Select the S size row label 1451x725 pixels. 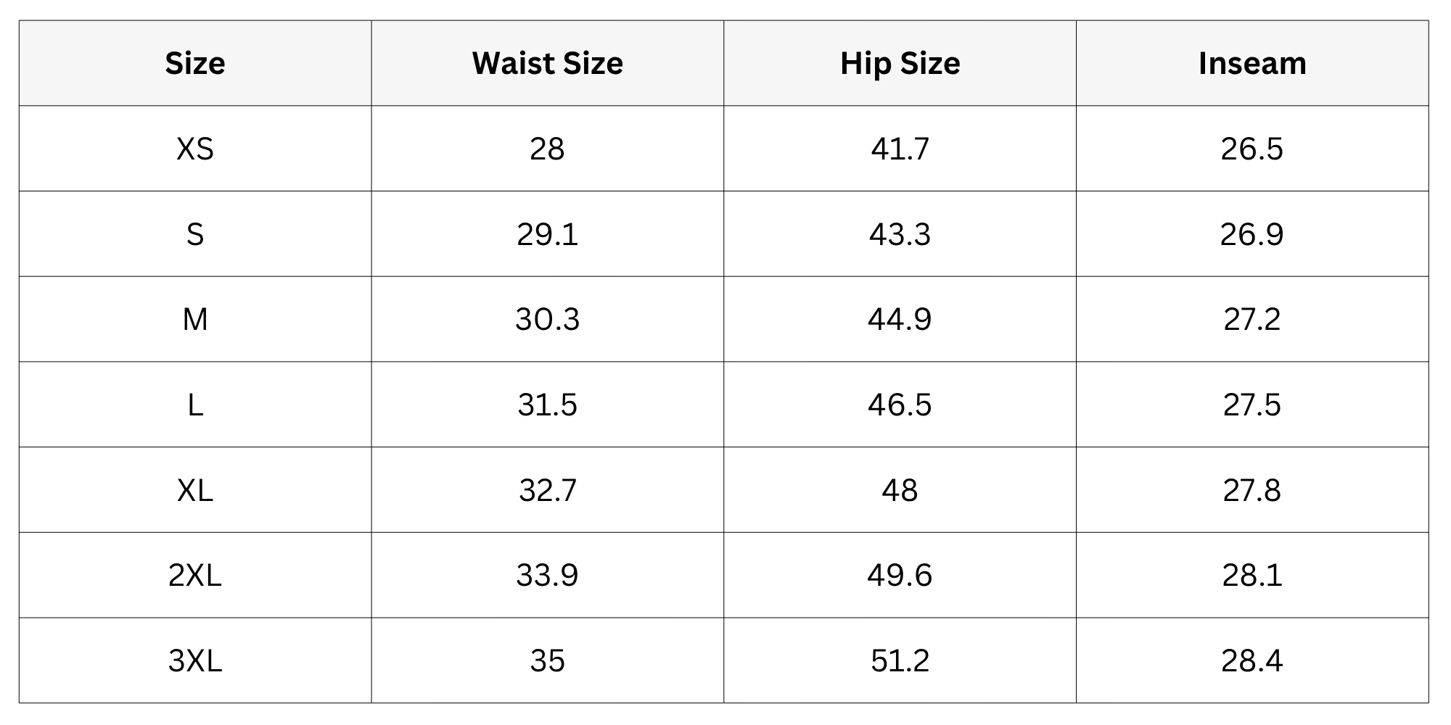[195, 234]
